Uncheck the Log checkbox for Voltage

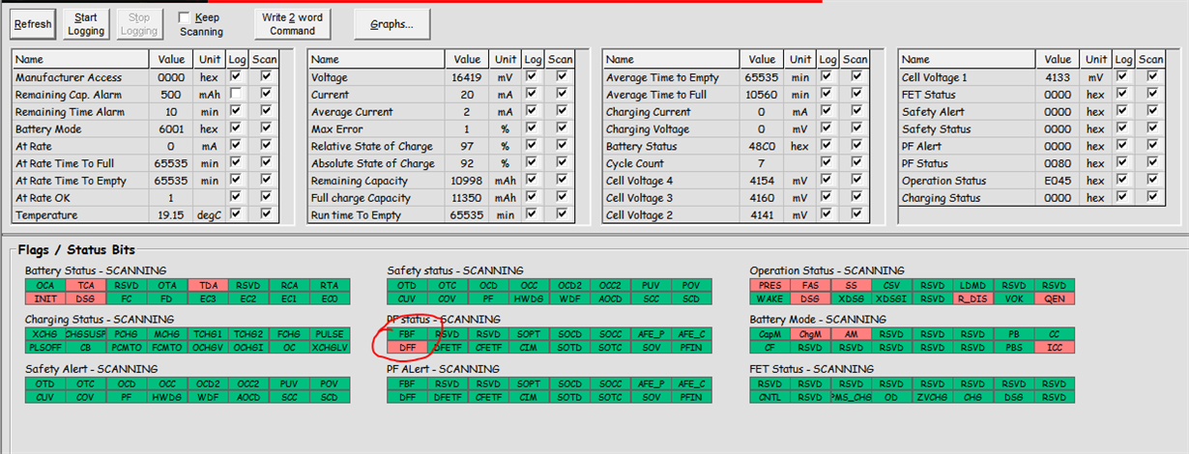pyautogui.click(x=532, y=77)
